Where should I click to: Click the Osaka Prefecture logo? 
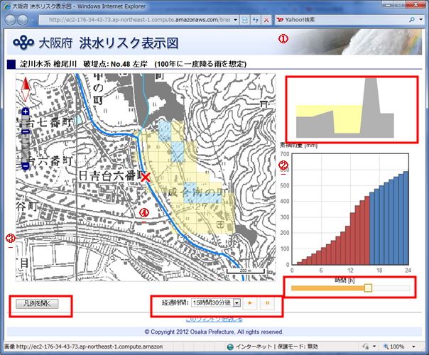pos(25,41)
